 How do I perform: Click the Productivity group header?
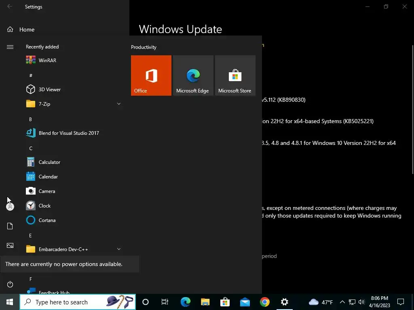pos(144,47)
